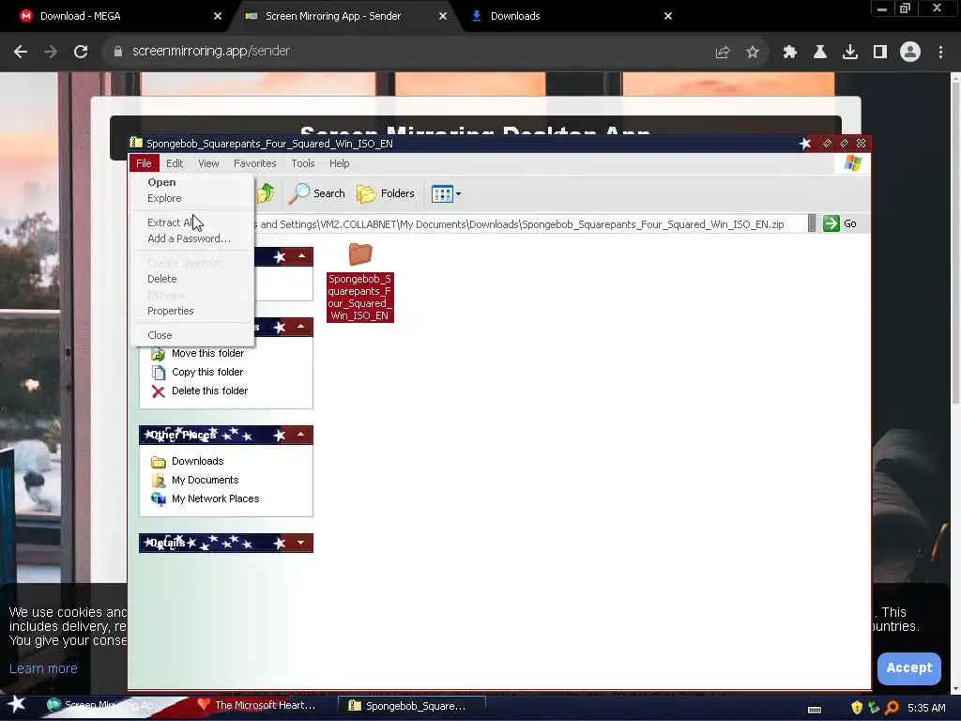Image resolution: width=961 pixels, height=721 pixels.
Task: Click Move this folder task
Action: point(197,353)
